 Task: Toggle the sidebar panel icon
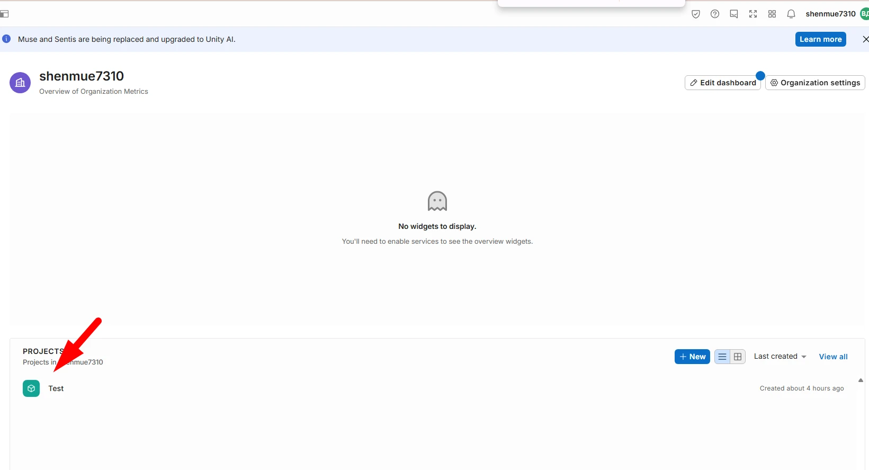point(4,14)
